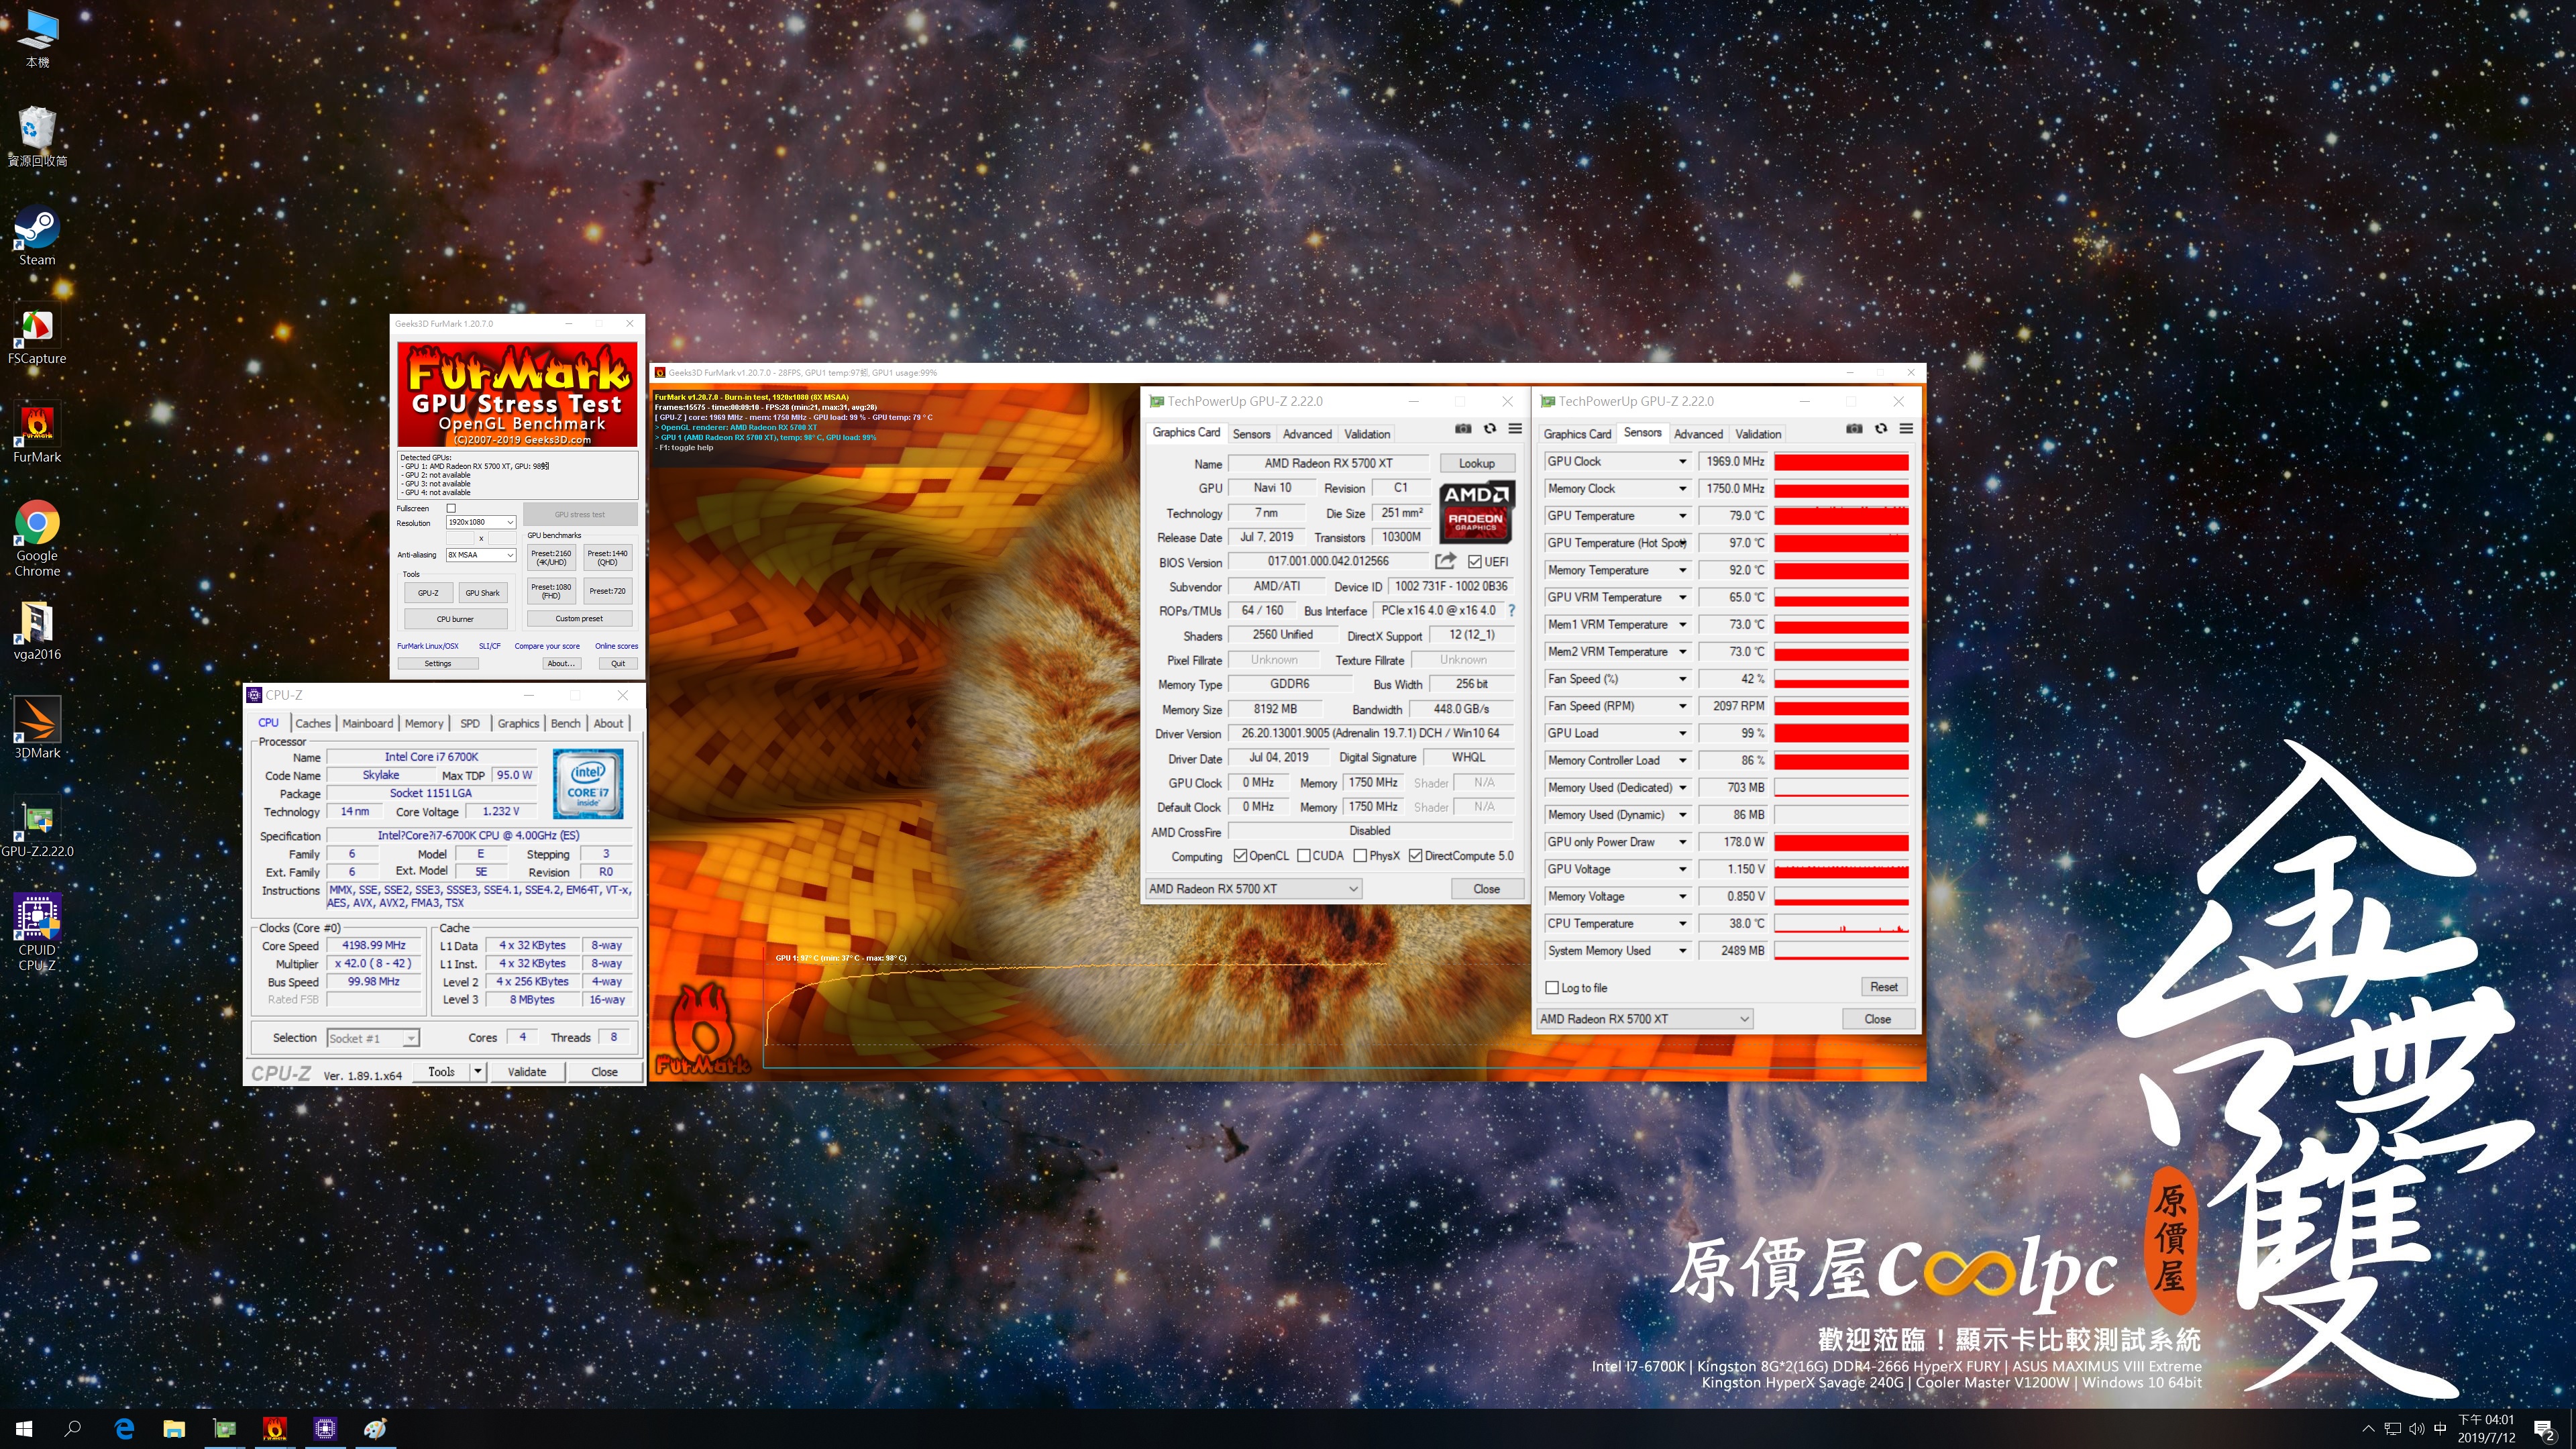Open Windows Start menu
This screenshot has width=2576, height=1449.
[x=24, y=1429]
